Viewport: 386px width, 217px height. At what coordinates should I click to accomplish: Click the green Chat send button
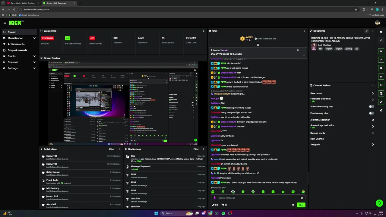(x=301, y=205)
